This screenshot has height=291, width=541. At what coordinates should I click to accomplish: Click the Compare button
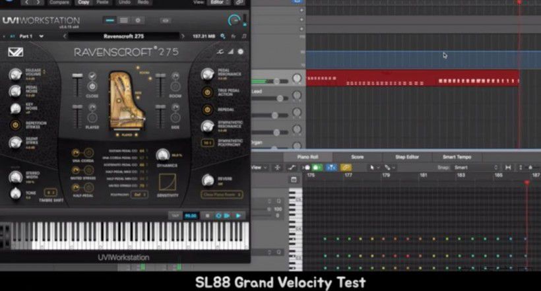(x=59, y=3)
